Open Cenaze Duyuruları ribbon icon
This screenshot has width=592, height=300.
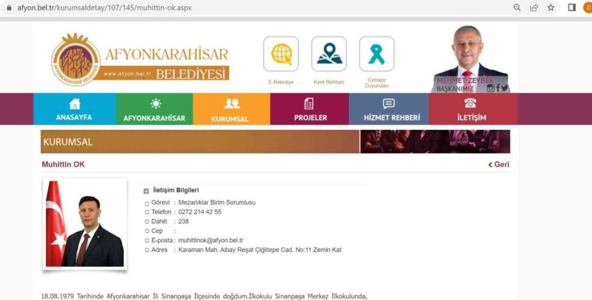[x=376, y=54]
